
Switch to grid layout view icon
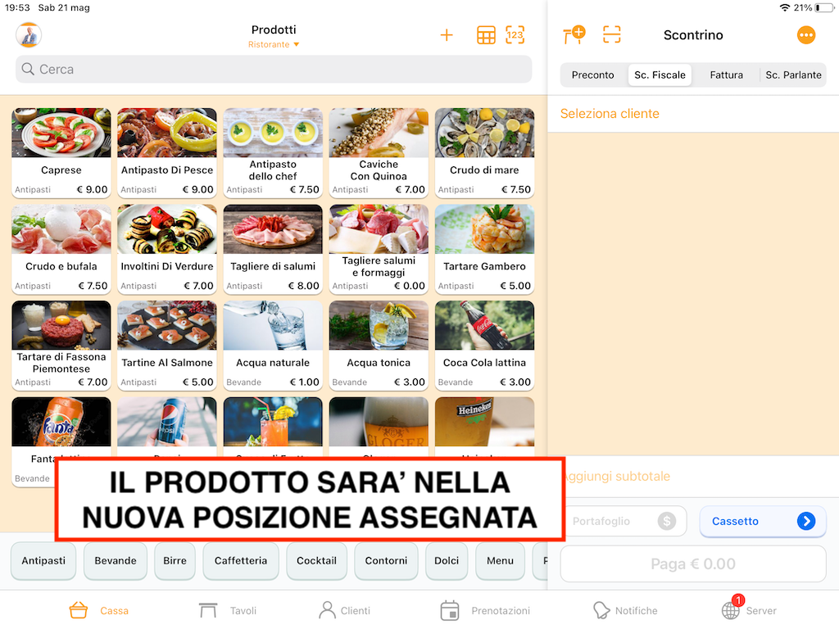(x=486, y=35)
